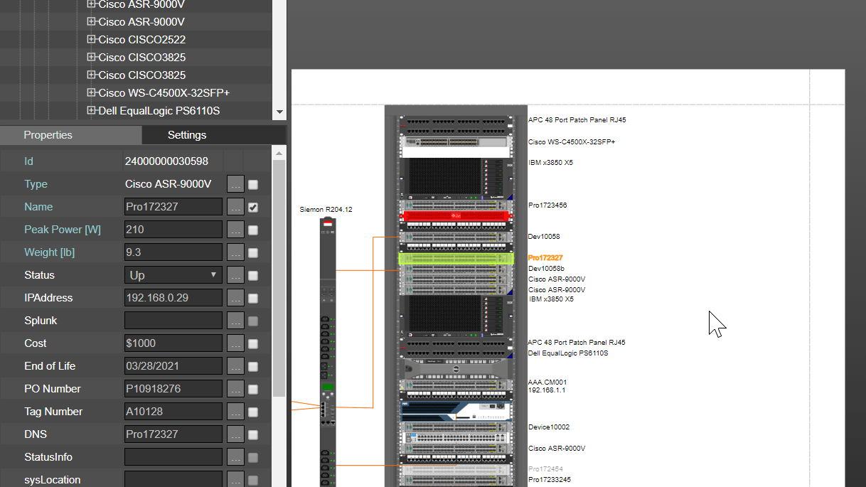866x487 pixels.
Task: Enable the DNS row checkbox
Action: (253, 435)
